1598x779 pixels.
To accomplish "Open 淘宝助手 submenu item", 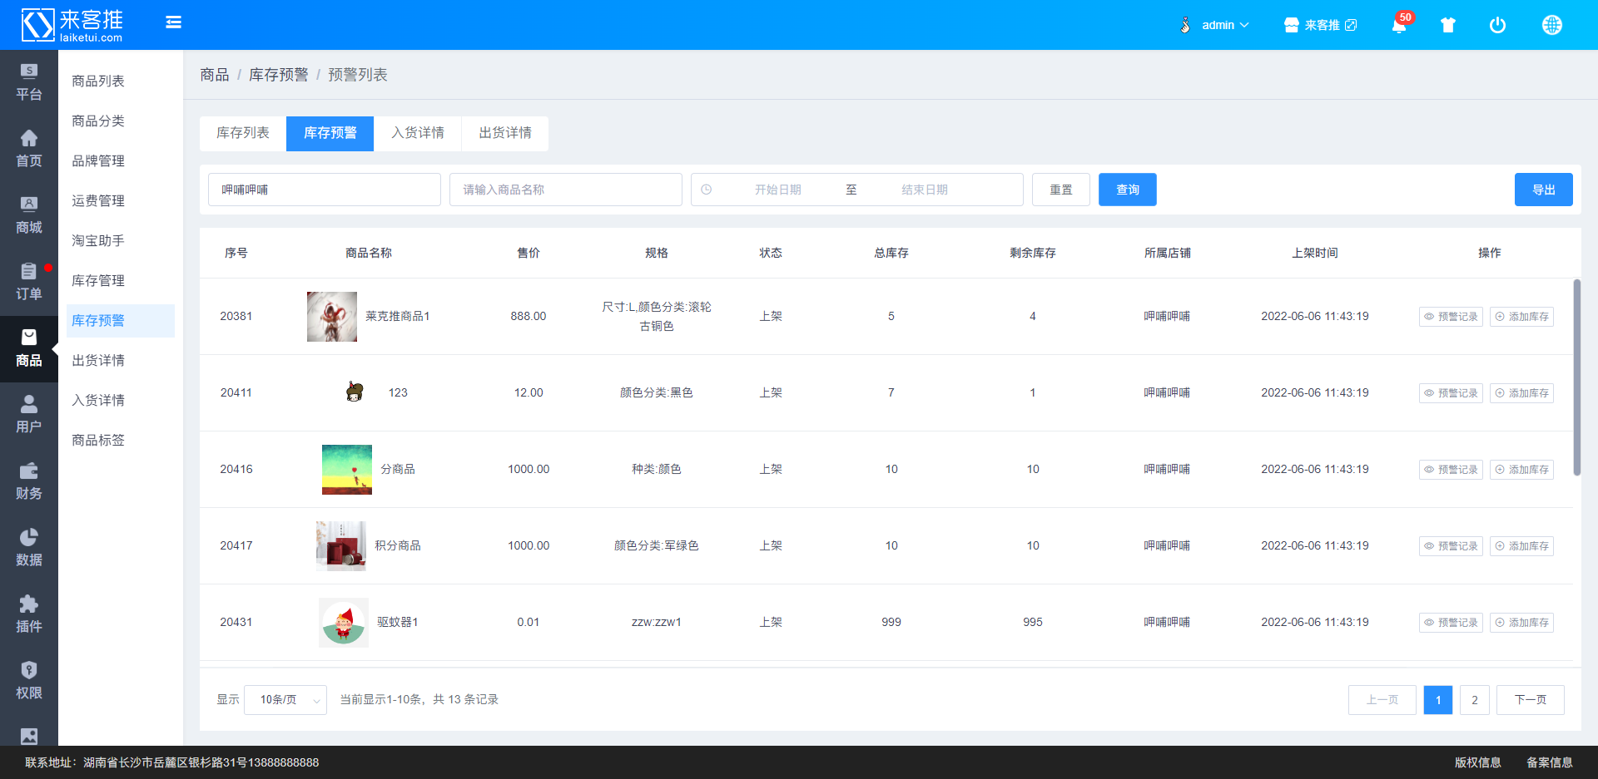I will (121, 240).
